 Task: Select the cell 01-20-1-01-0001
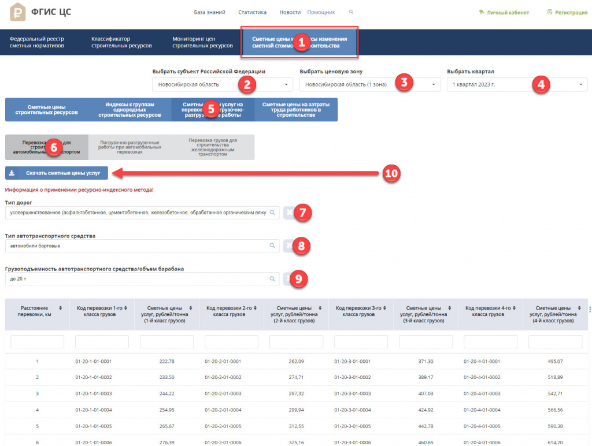(x=94, y=361)
